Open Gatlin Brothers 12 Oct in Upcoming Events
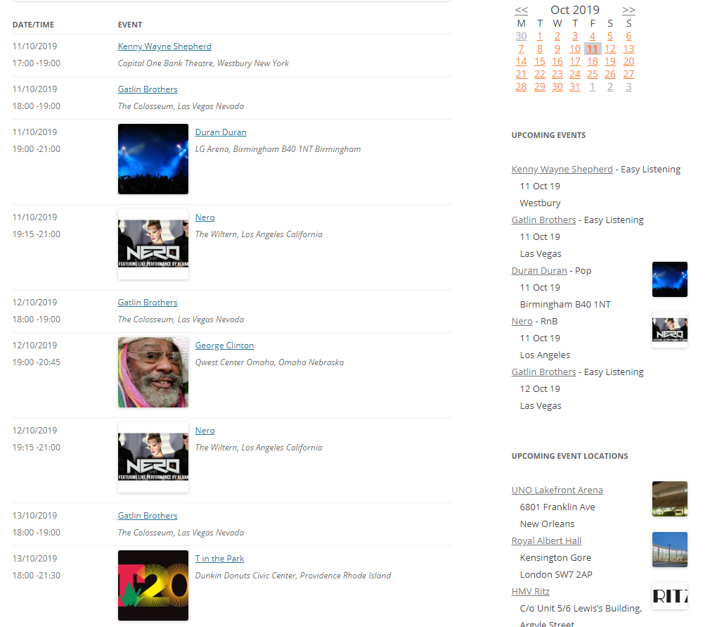 point(543,372)
